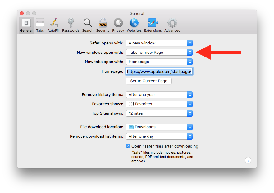274x193 pixels.
Task: Open the Top Sites shows dropdown
Action: pyautogui.click(x=159, y=113)
